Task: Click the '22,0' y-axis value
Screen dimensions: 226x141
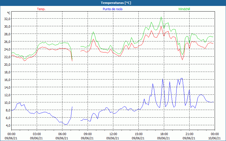Action: point(7,57)
